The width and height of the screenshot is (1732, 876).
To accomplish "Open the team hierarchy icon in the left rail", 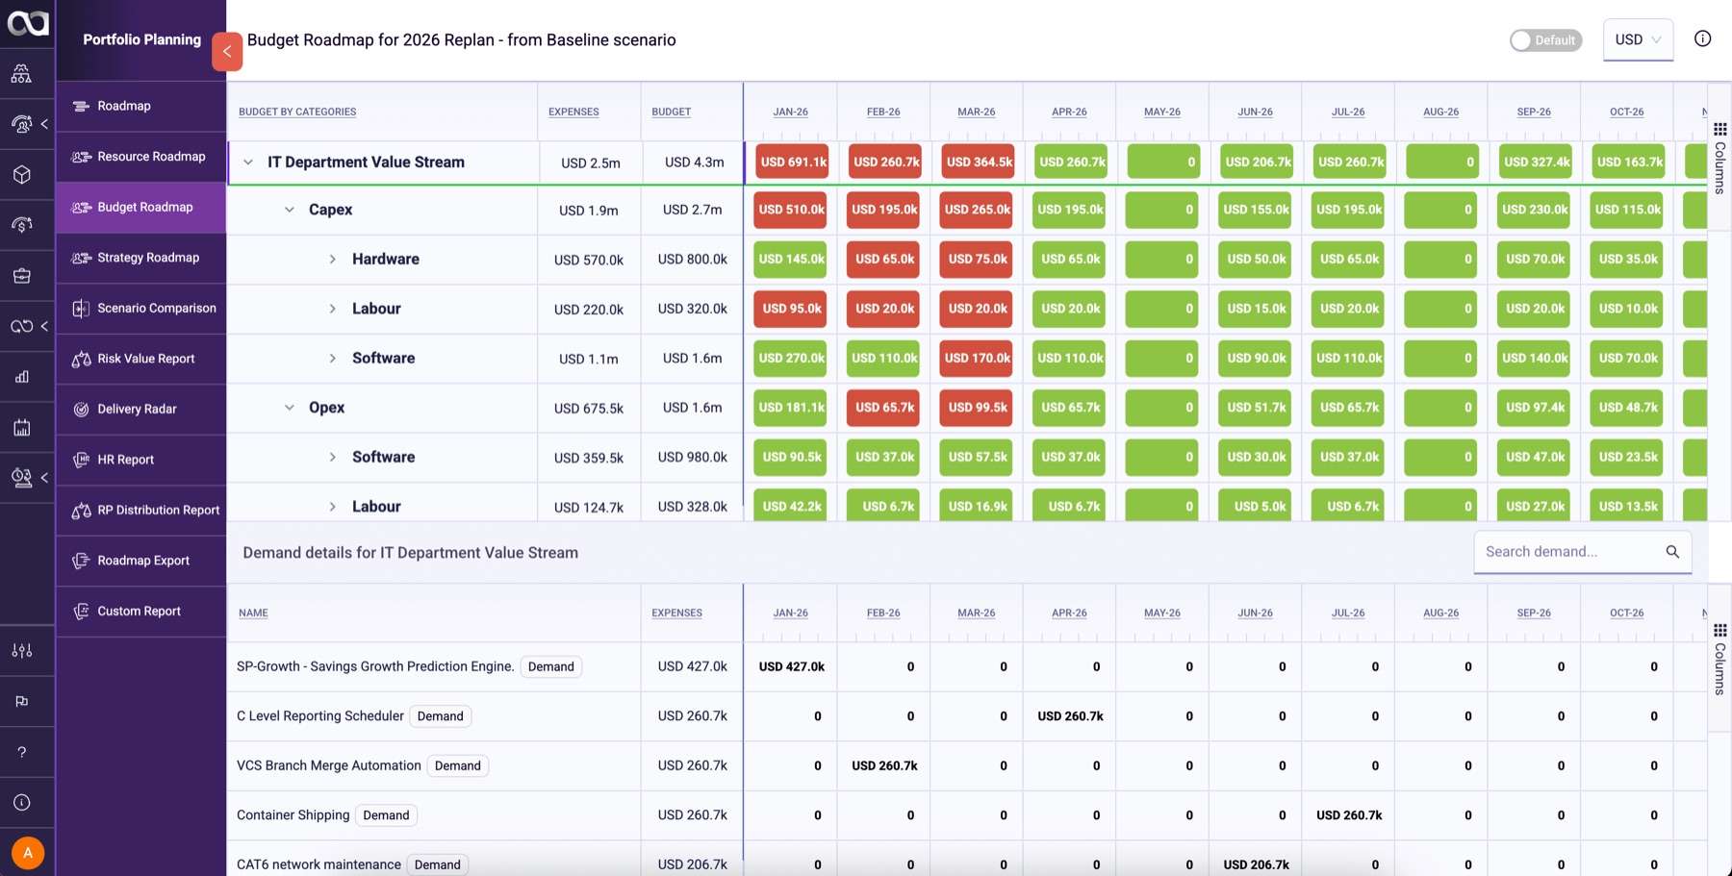I will (x=21, y=74).
